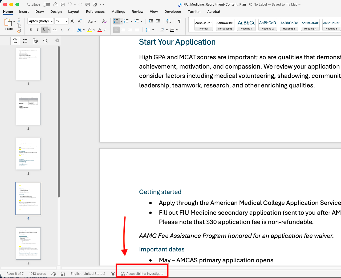The height and width of the screenshot is (278, 341).
Task: Open the Insert ribbon tab
Action: click(24, 12)
